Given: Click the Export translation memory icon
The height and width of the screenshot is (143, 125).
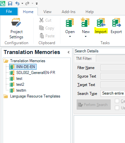Looking at the screenshot, I should pyautogui.click(x=117, y=23).
